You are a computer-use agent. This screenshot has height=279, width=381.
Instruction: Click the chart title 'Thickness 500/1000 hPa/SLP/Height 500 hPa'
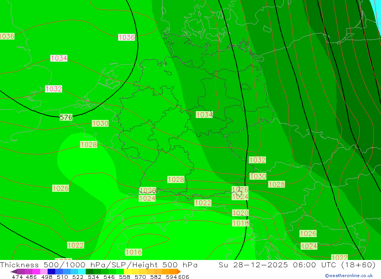(x=99, y=265)
